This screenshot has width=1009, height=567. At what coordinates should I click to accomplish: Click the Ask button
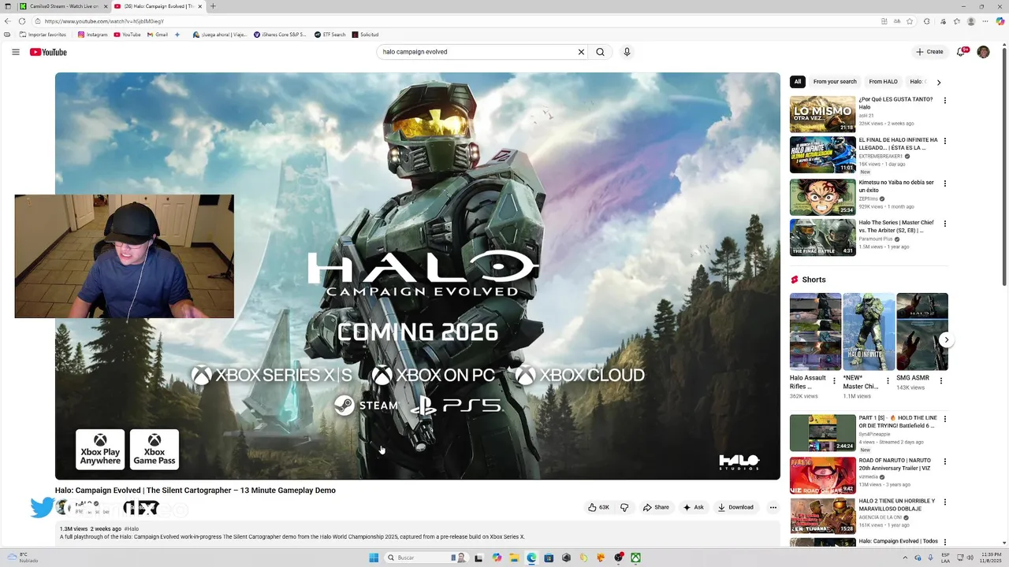(x=694, y=507)
